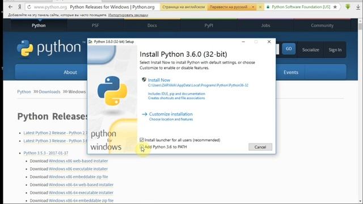Screen dimensions: 363x204
Task: Click Latest Python 2 Release link
Action: [56, 133]
